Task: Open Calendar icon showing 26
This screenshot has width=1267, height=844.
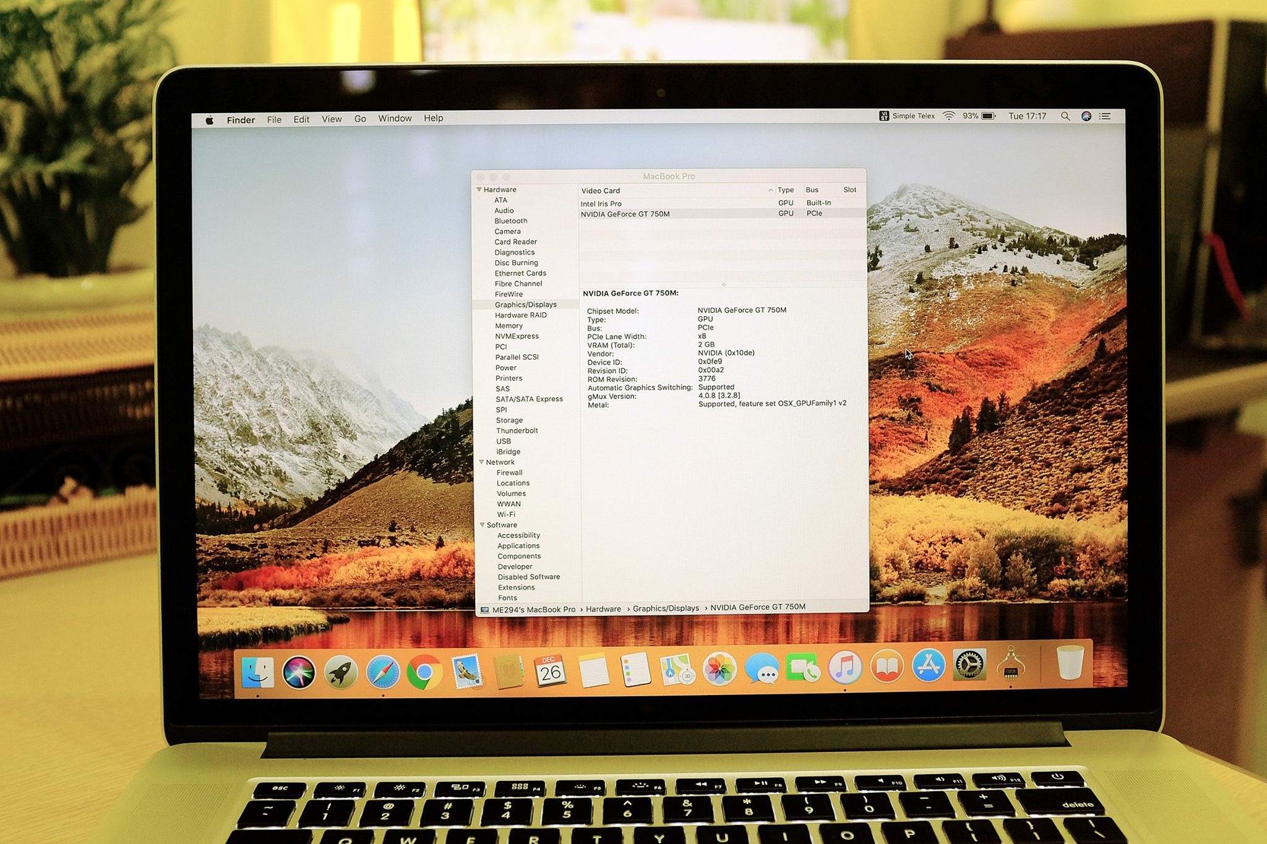Action: pos(551,671)
